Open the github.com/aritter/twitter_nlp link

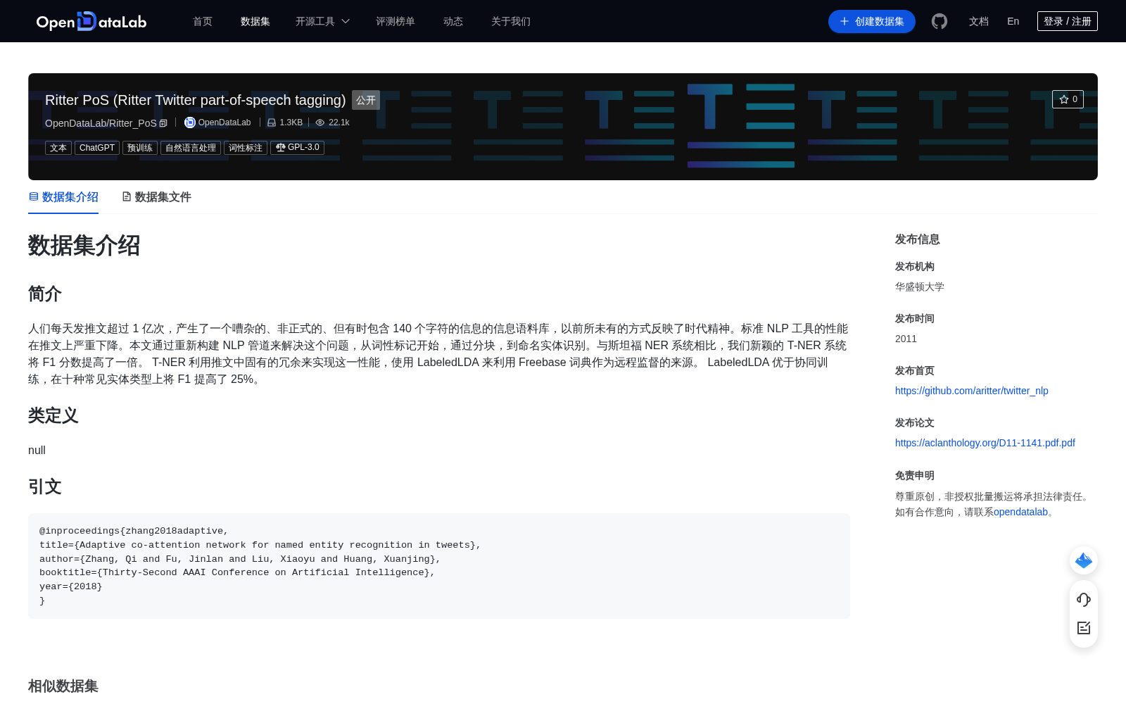click(x=972, y=391)
